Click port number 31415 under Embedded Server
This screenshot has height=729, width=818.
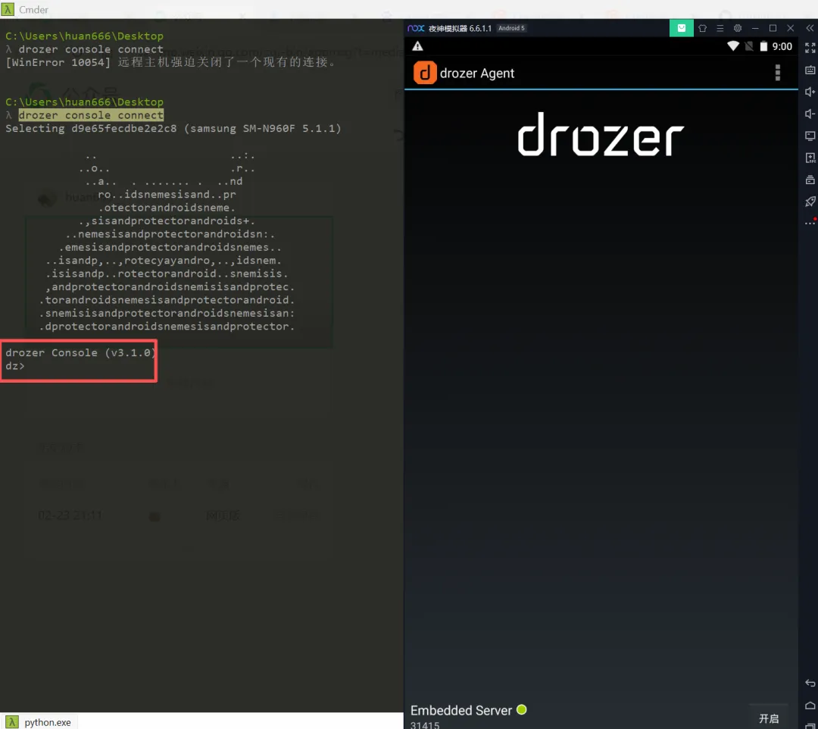[x=425, y=724]
